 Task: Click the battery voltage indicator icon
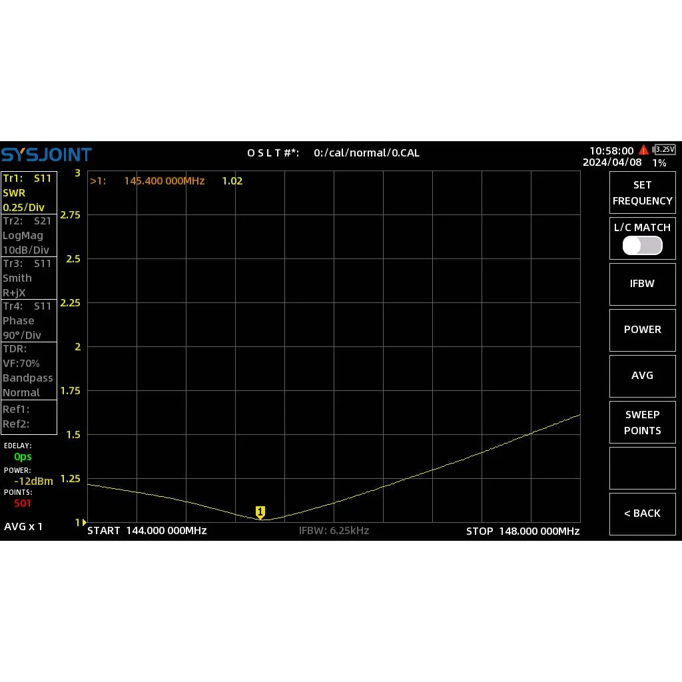coord(665,149)
